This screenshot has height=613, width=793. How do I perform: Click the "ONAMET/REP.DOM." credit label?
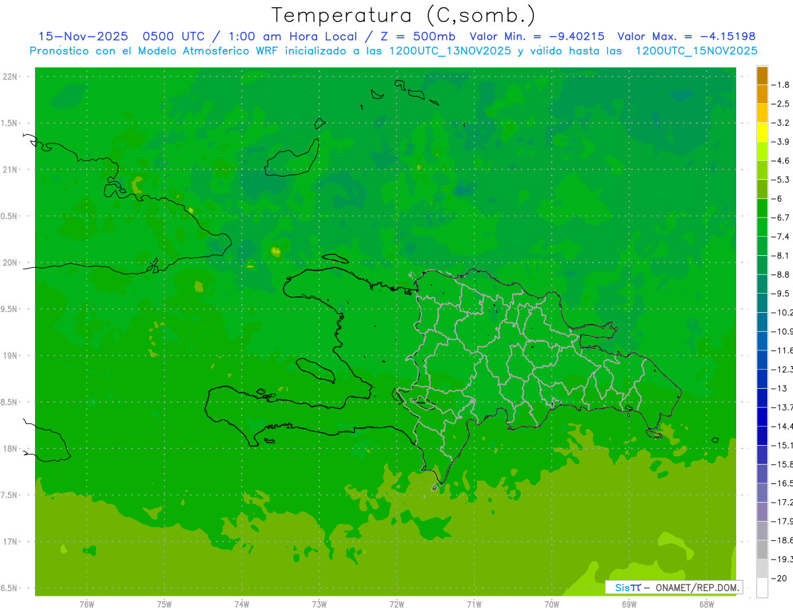(697, 587)
